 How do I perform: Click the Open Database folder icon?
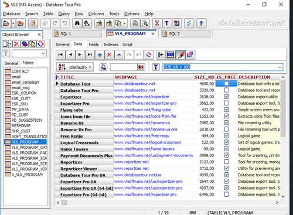[6, 23]
